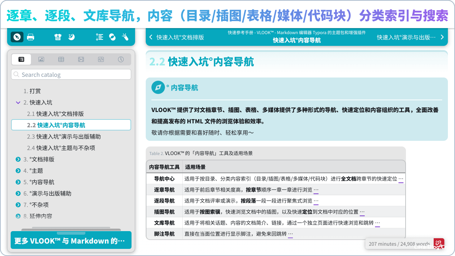Viewport: 455px width, 256px height.
Task: Expand chapter 4. °主题 arrow
Action: coord(18,171)
